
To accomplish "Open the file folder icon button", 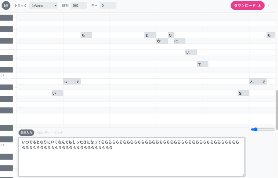I will [x=6, y=5].
